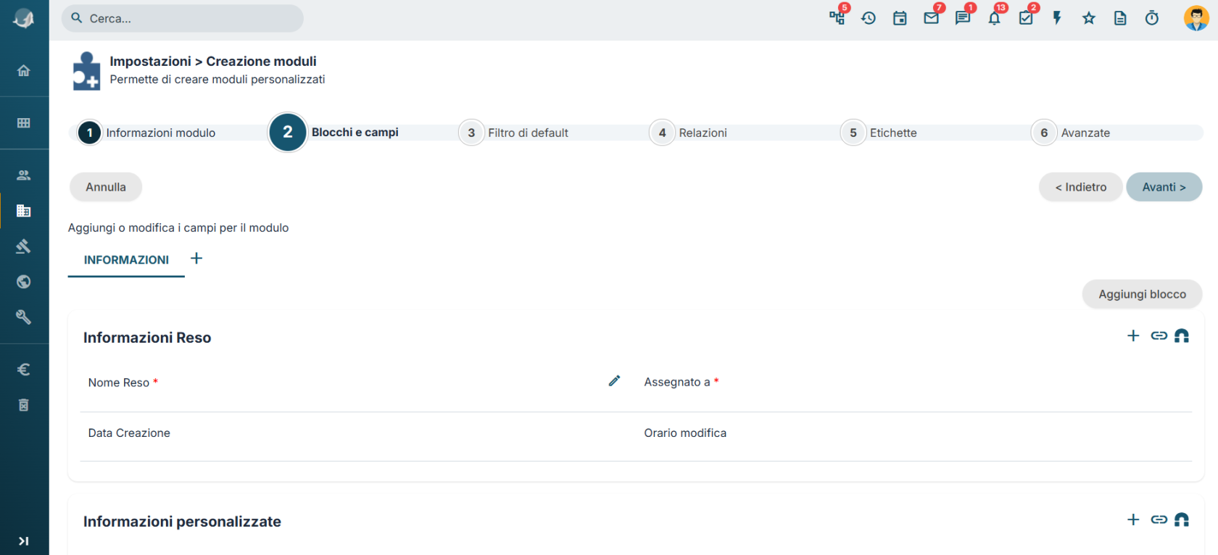The height and width of the screenshot is (555, 1218).
Task: Open the globe icon in sidebar
Action: [x=24, y=282]
